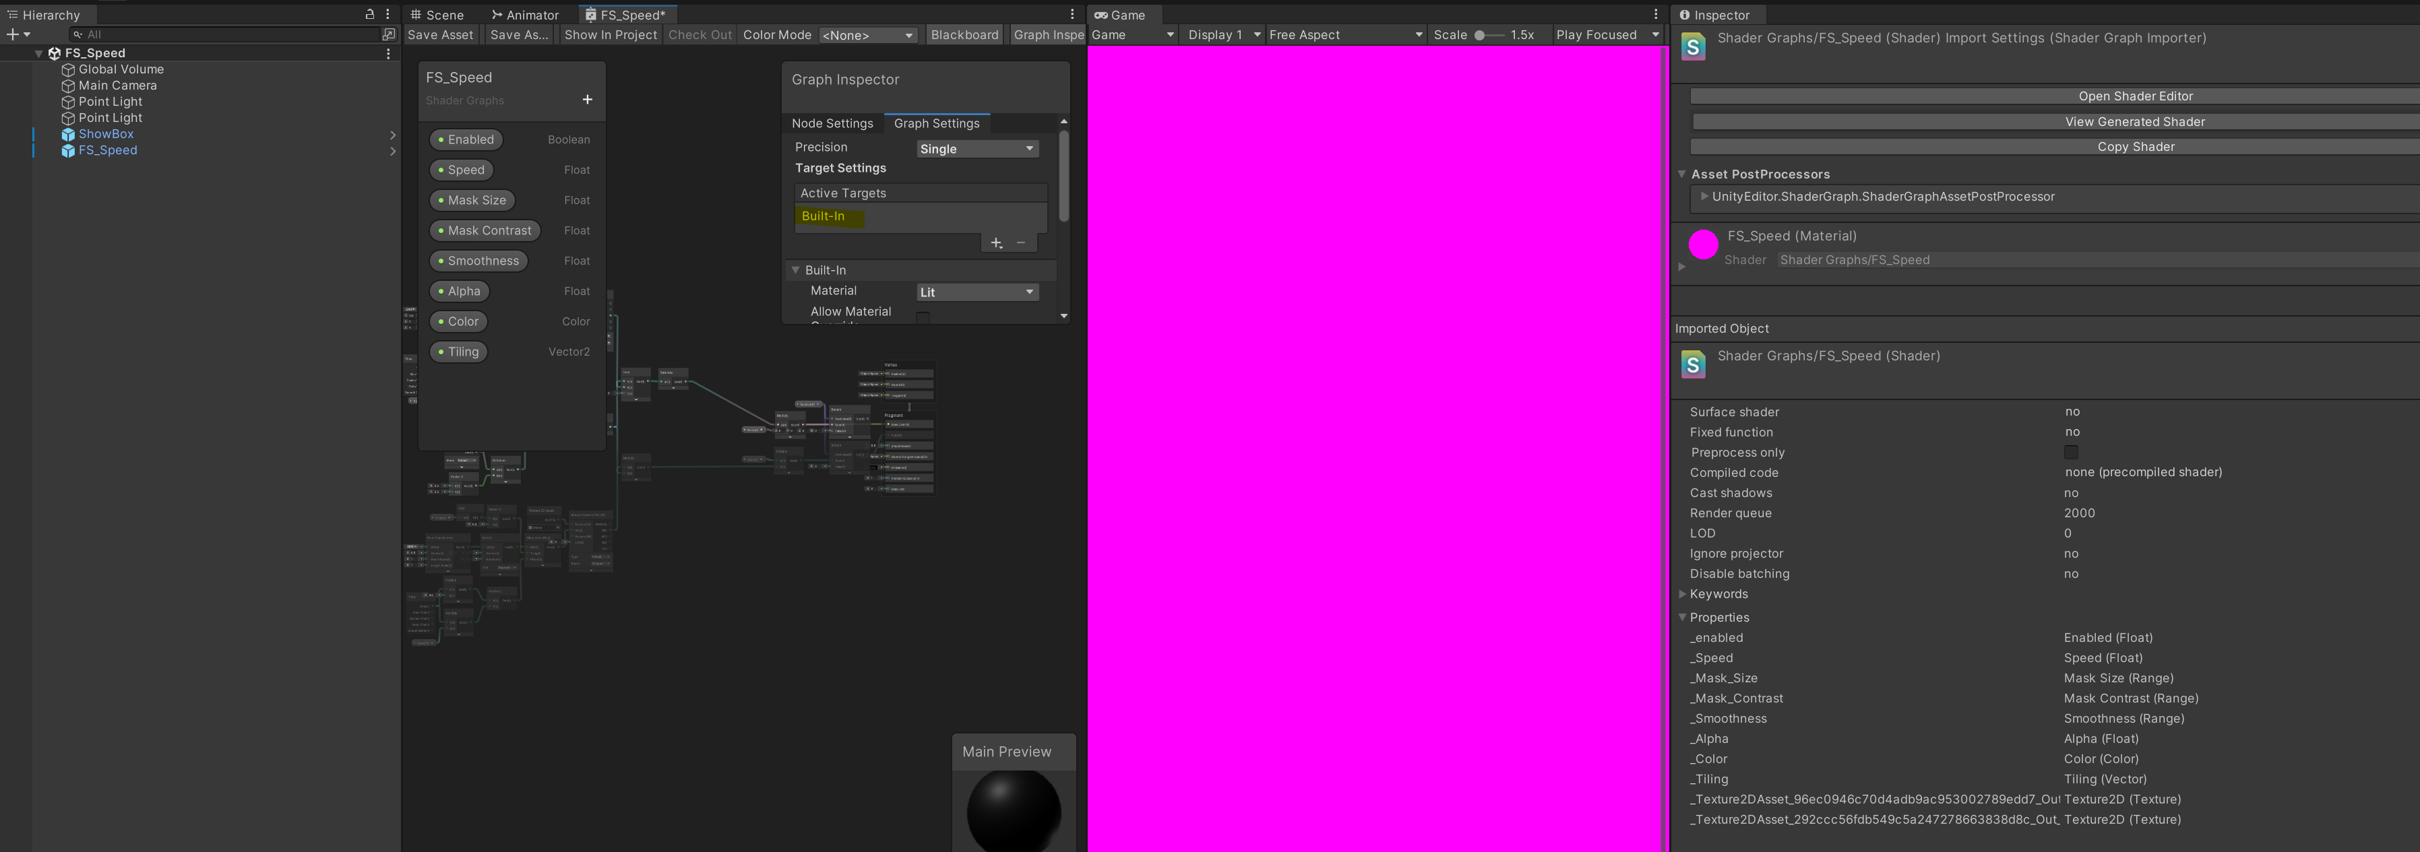This screenshot has height=852, width=2420.
Task: Click the ShowBox prefab cube icon
Action: click(x=67, y=134)
